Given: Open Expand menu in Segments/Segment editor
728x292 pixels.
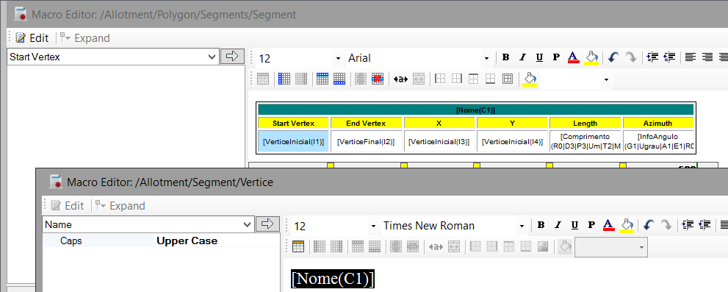Looking at the screenshot, I should [85, 38].
